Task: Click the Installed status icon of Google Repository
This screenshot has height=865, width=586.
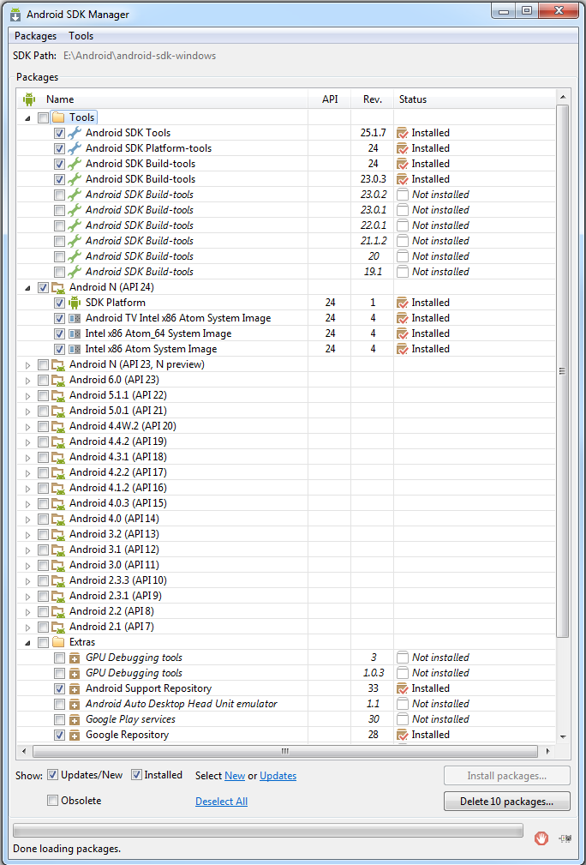Action: [x=402, y=735]
